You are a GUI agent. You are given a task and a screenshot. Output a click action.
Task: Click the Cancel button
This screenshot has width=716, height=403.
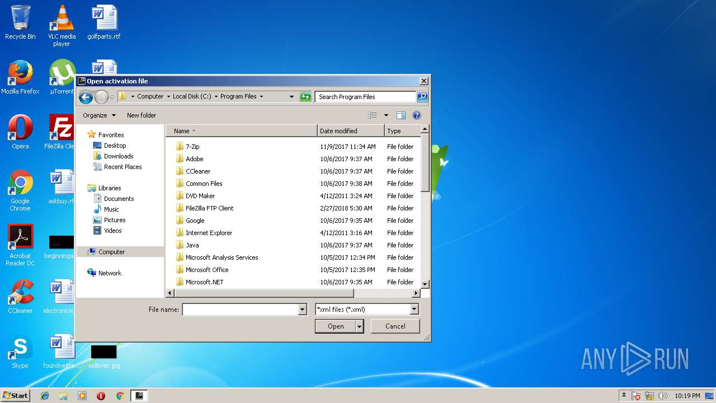point(395,326)
